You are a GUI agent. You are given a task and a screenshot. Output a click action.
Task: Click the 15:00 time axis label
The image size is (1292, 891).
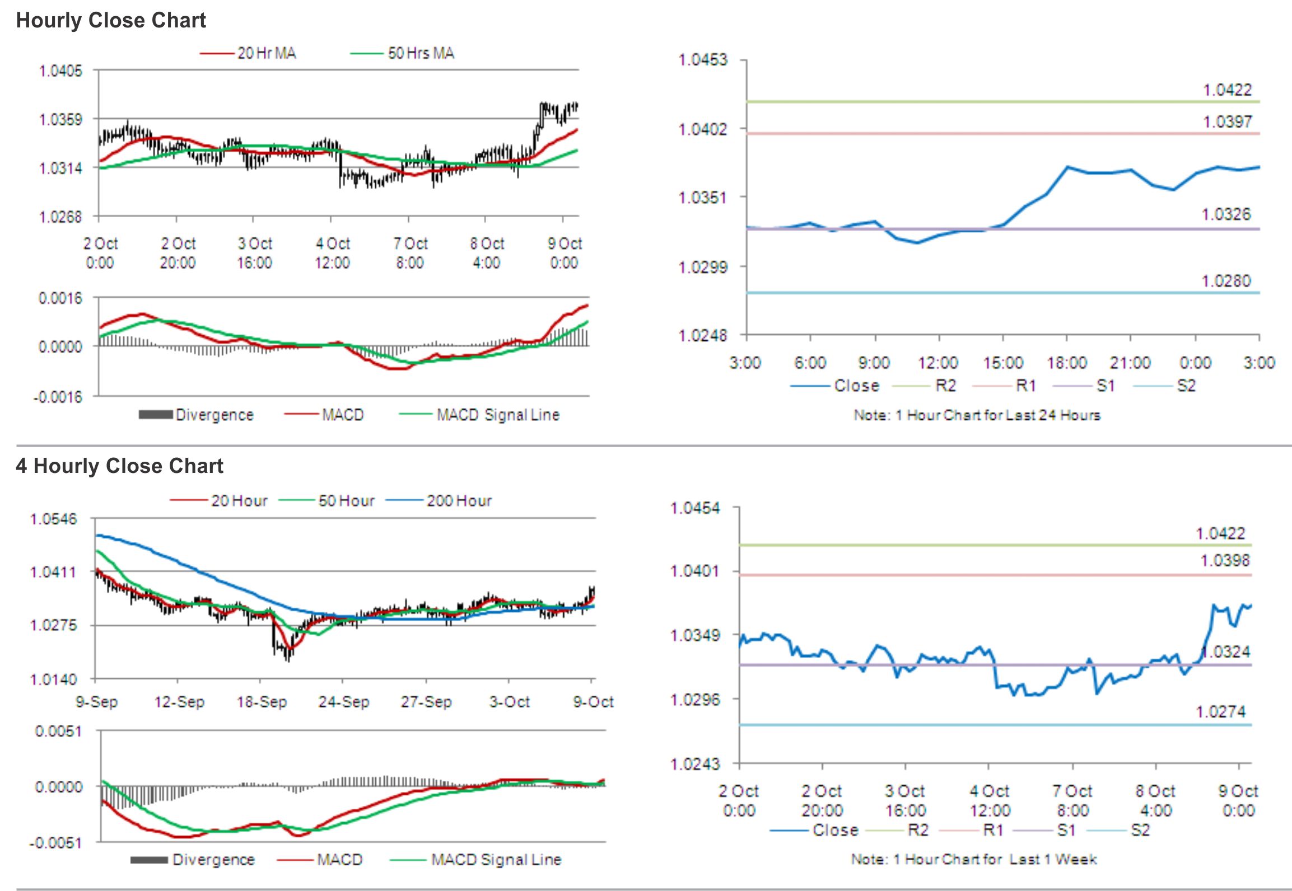pos(1003,363)
